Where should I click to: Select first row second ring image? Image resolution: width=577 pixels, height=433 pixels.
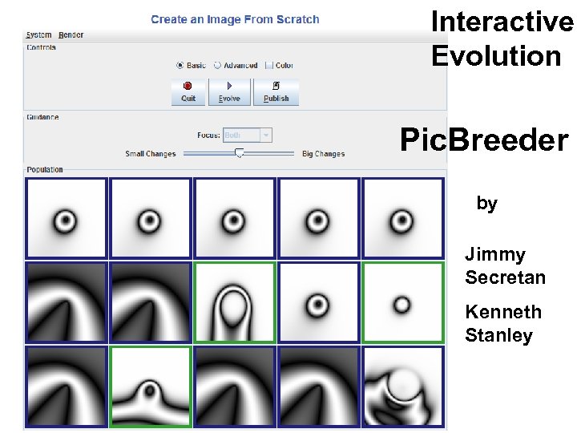click(151, 218)
